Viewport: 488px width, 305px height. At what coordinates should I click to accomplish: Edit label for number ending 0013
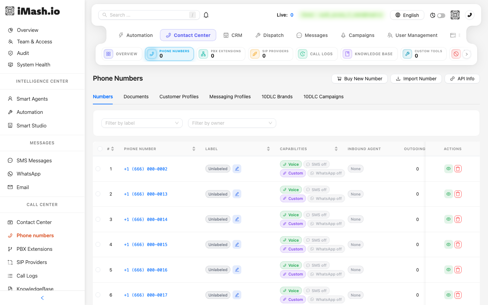(x=237, y=194)
